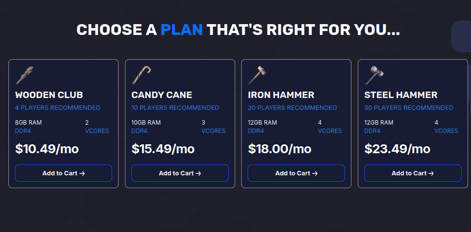Viewport: 471px width, 232px height.
Task: Add Candy Cane plan to cart
Action: pos(180,173)
